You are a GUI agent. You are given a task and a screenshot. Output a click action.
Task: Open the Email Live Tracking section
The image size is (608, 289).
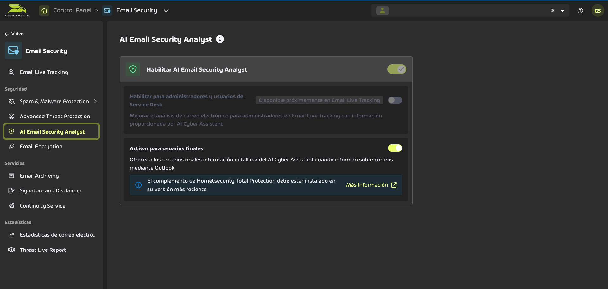44,72
